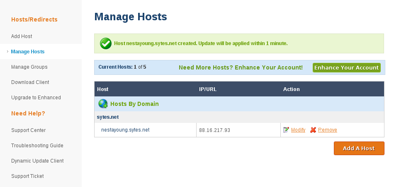Click the green checkmark success icon

coord(106,43)
